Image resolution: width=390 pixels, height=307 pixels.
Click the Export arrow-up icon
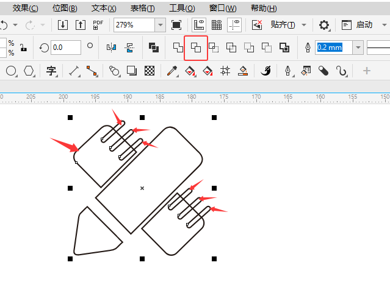pos(81,25)
